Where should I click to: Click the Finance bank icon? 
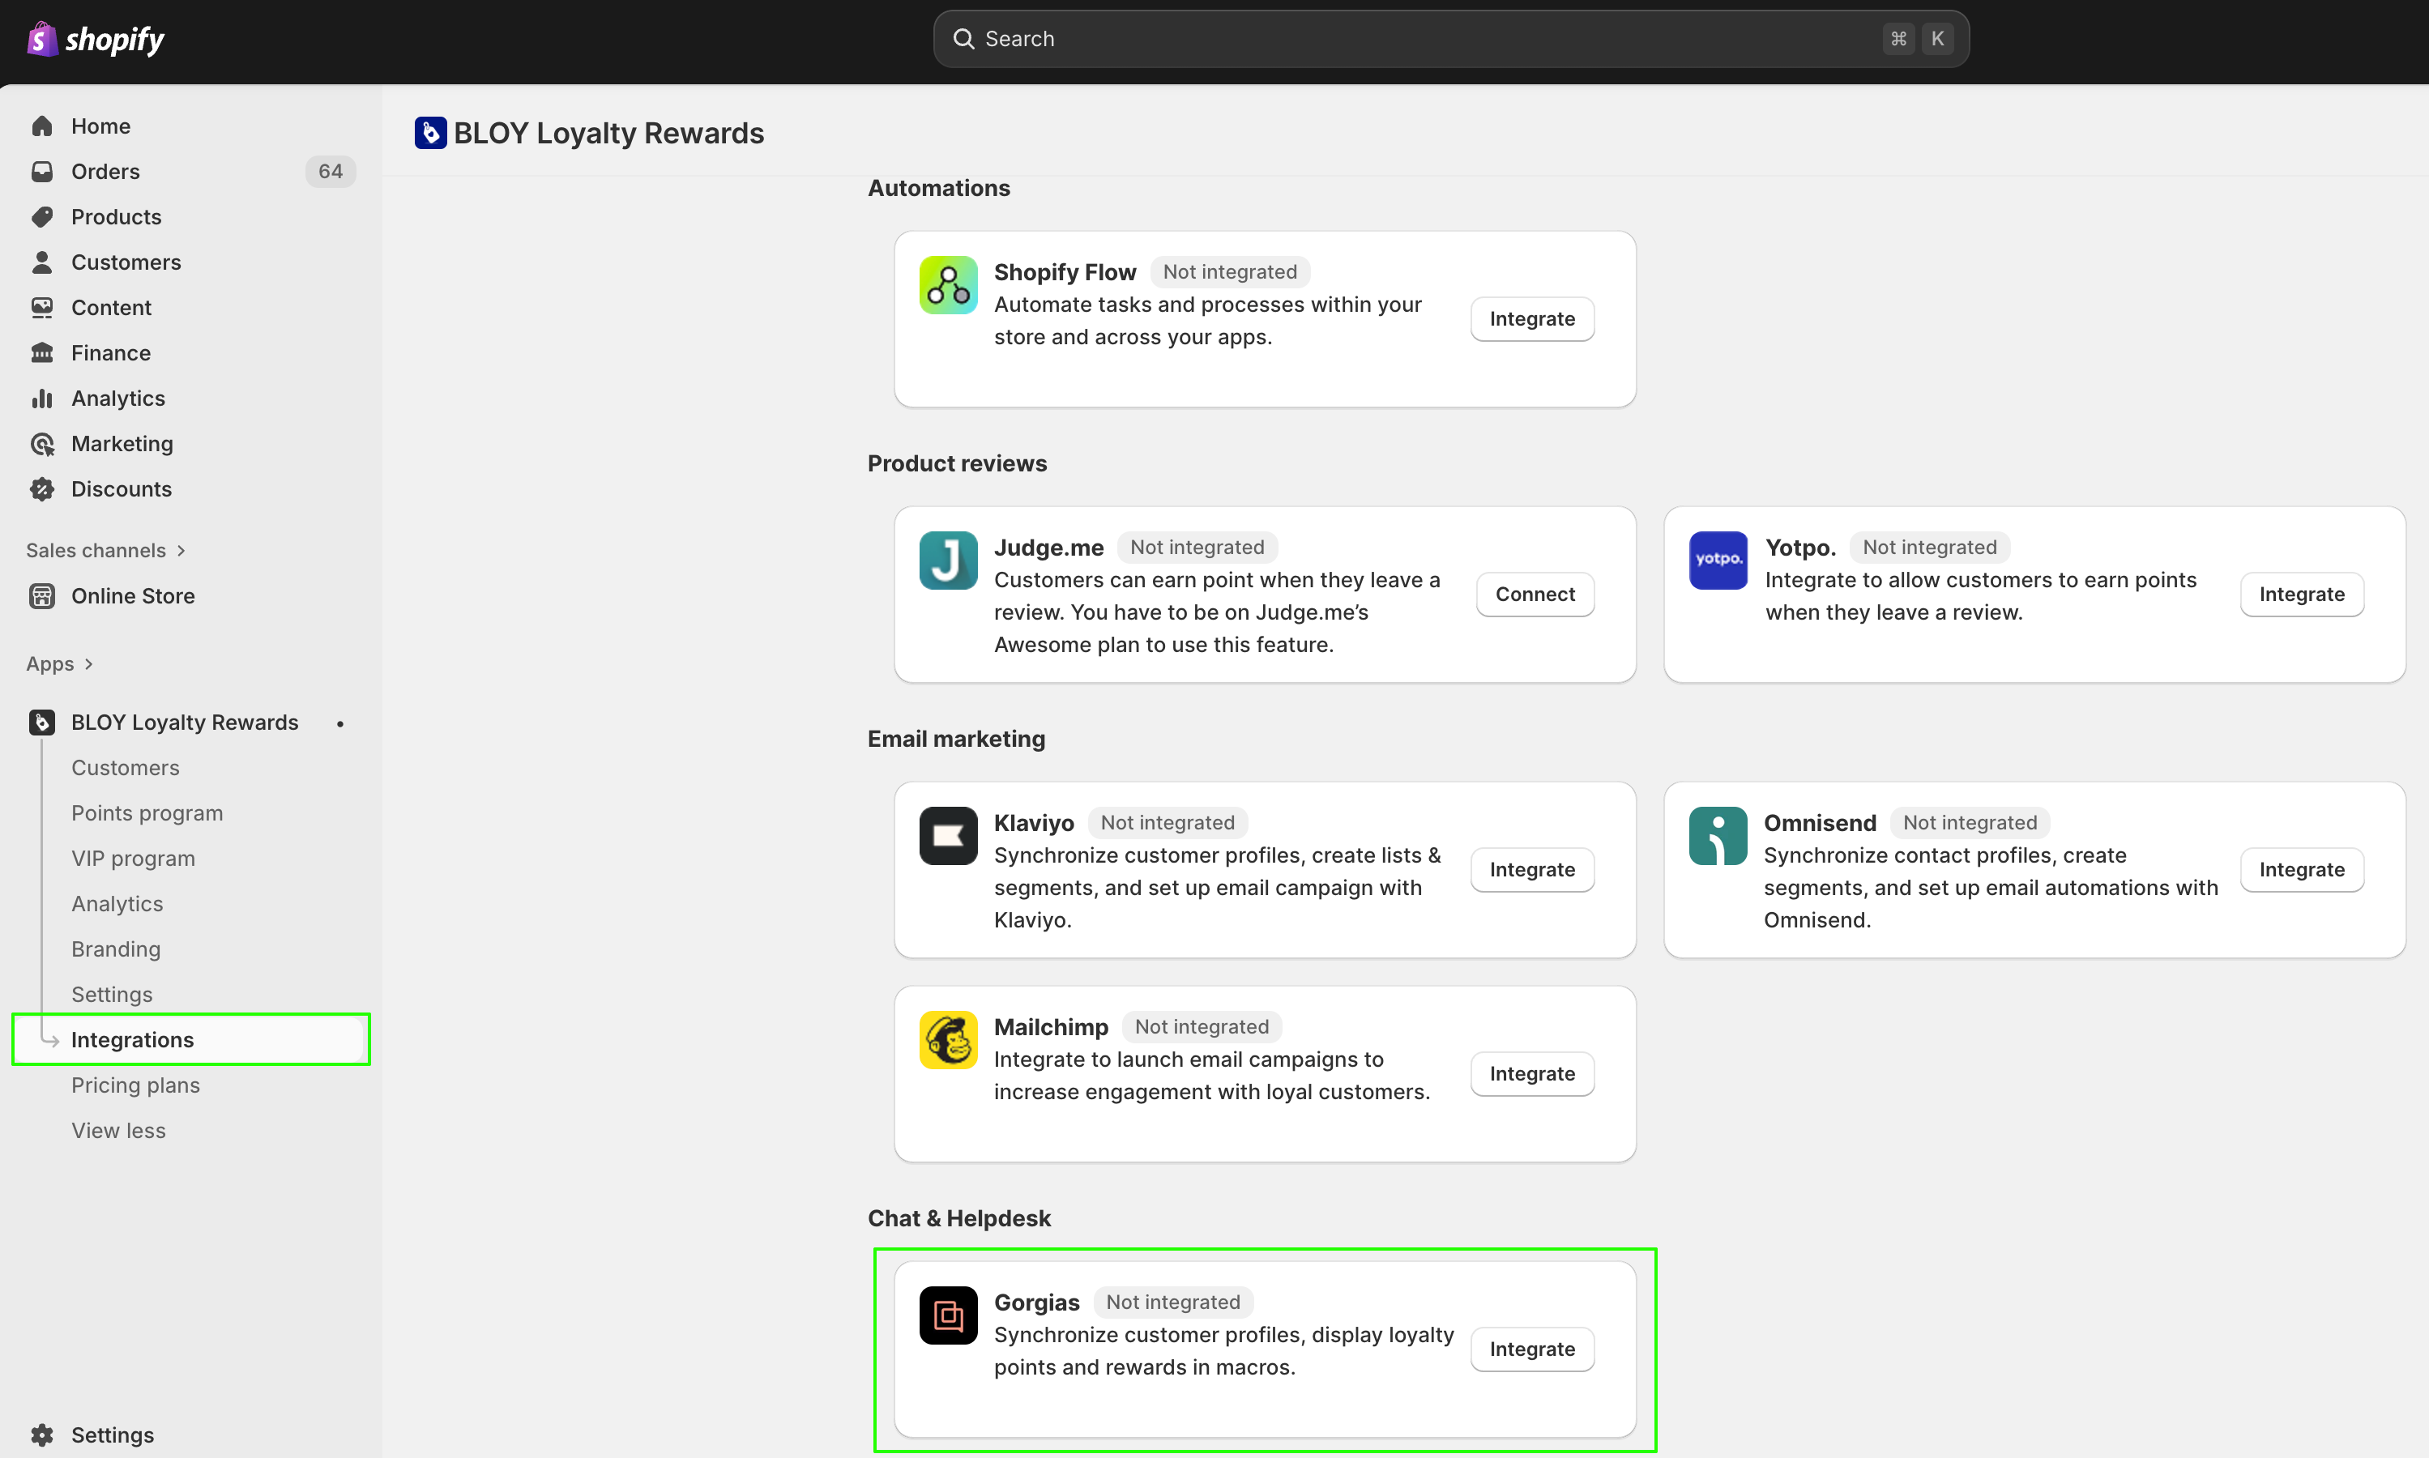pos(42,352)
